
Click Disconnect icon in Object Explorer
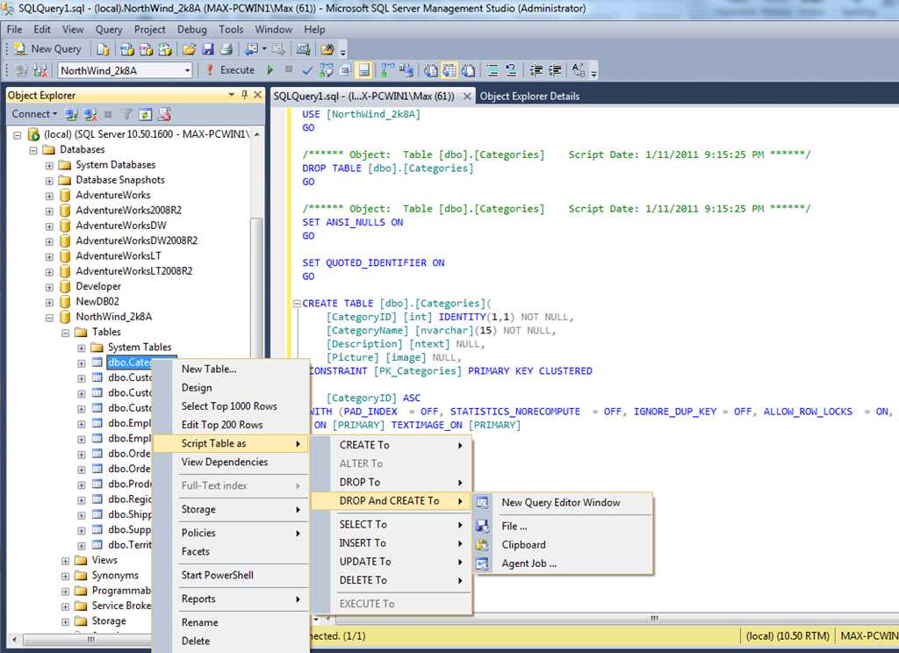click(90, 114)
